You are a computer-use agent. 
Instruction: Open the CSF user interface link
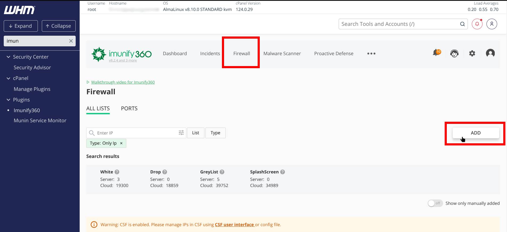click(234, 225)
